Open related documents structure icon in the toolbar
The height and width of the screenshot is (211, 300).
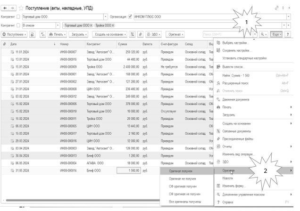(x=132, y=34)
